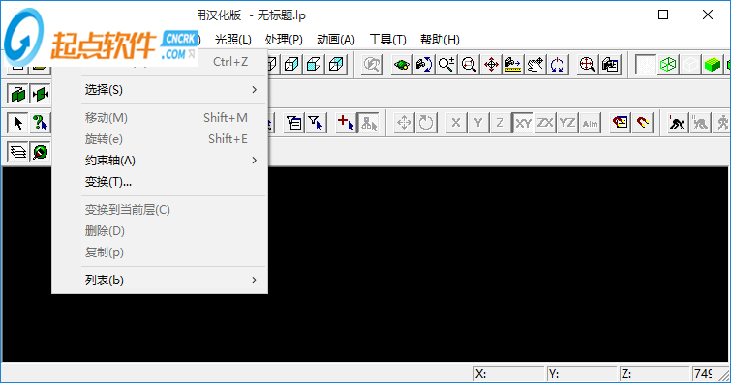Click the green box with arrows icon
Image resolution: width=731 pixels, height=383 pixels.
click(x=40, y=94)
